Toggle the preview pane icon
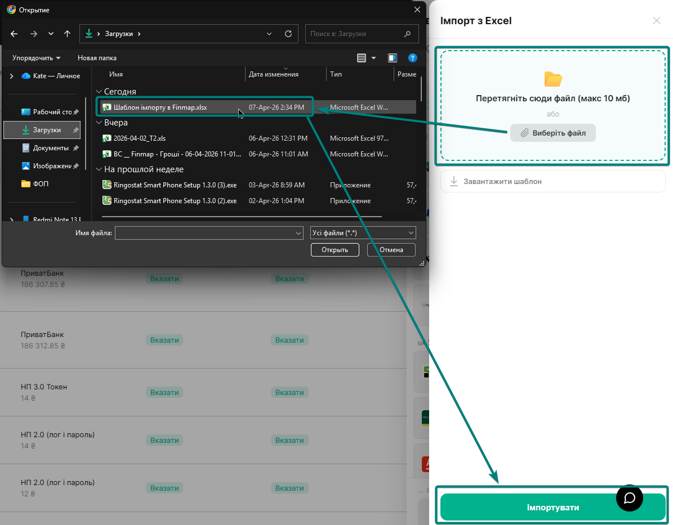This screenshot has height=525, width=673. click(393, 58)
